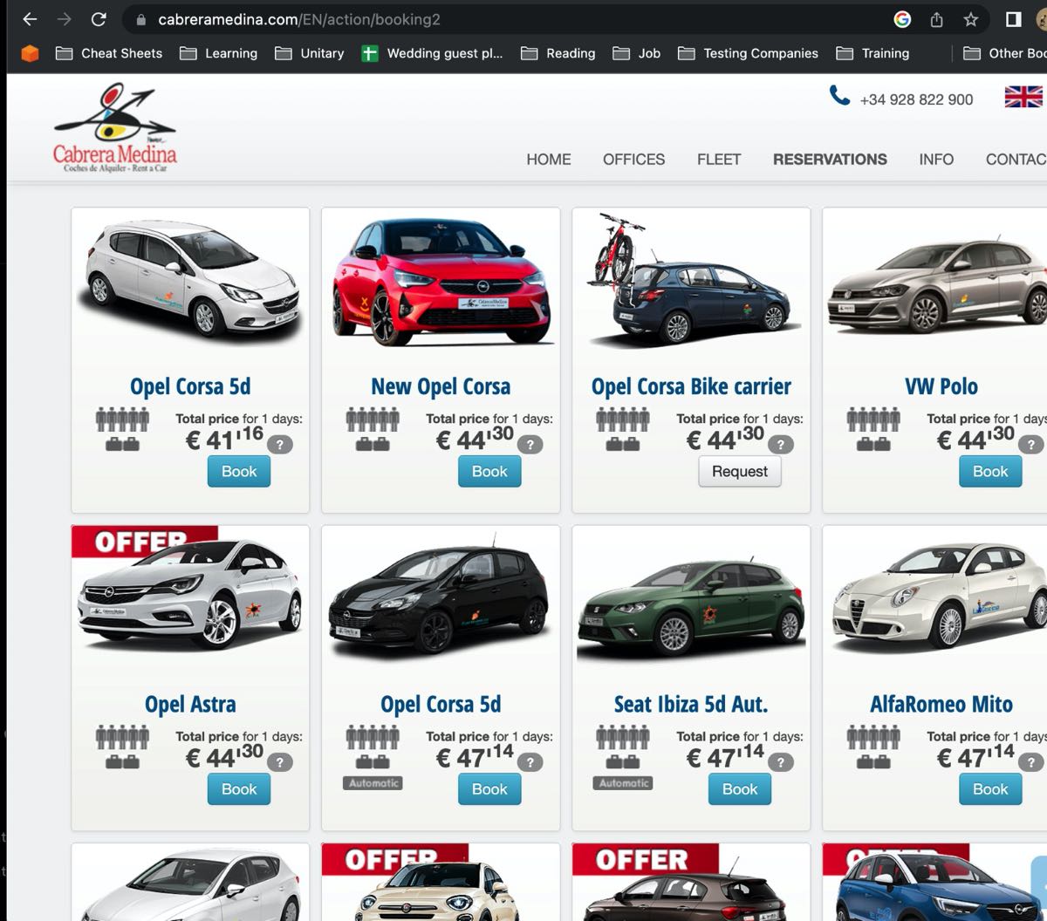Open price help icon for Seat Ibiza 5d Aut.

pyautogui.click(x=780, y=762)
